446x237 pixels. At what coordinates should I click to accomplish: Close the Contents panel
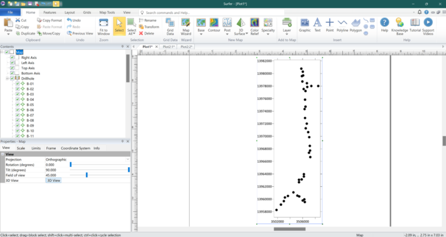pos(128,46)
